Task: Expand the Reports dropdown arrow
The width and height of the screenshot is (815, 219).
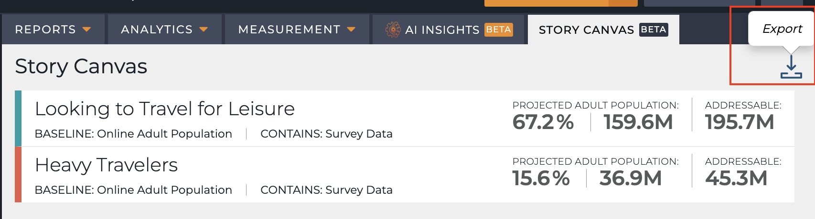Action: click(86, 30)
